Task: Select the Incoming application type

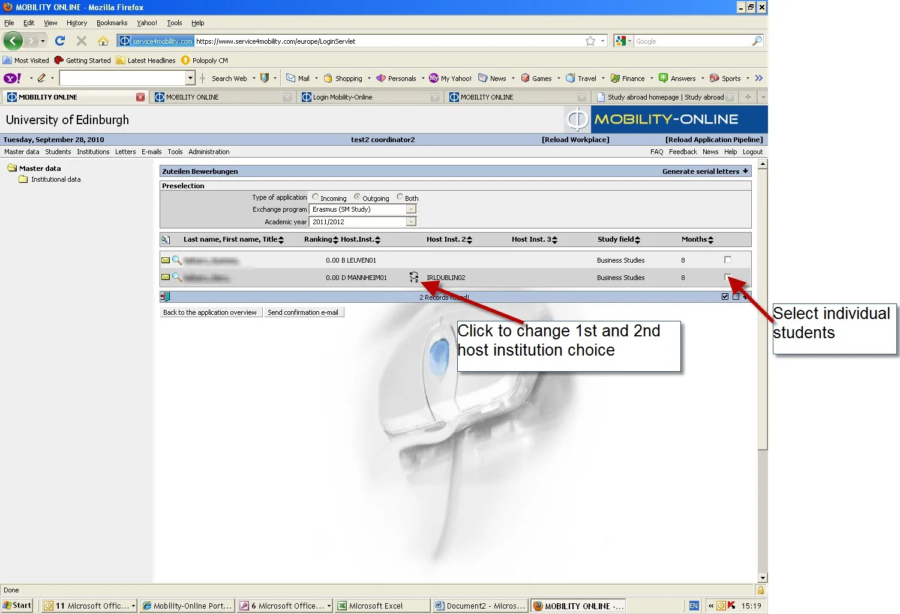Action: click(x=316, y=197)
